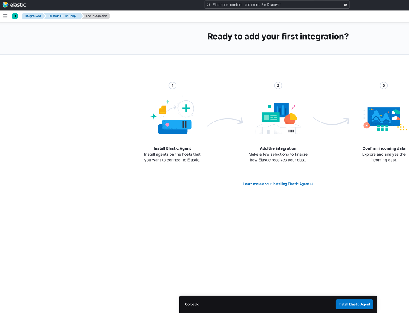Open the green D space avatar
The width and height of the screenshot is (409, 313).
pyautogui.click(x=15, y=16)
